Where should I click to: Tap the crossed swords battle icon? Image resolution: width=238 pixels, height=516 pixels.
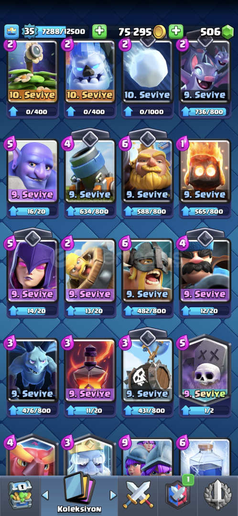pos(138,495)
